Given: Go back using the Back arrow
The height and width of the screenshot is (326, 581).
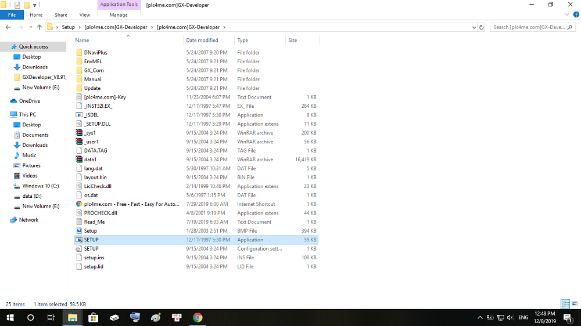Looking at the screenshot, I should tap(9, 27).
